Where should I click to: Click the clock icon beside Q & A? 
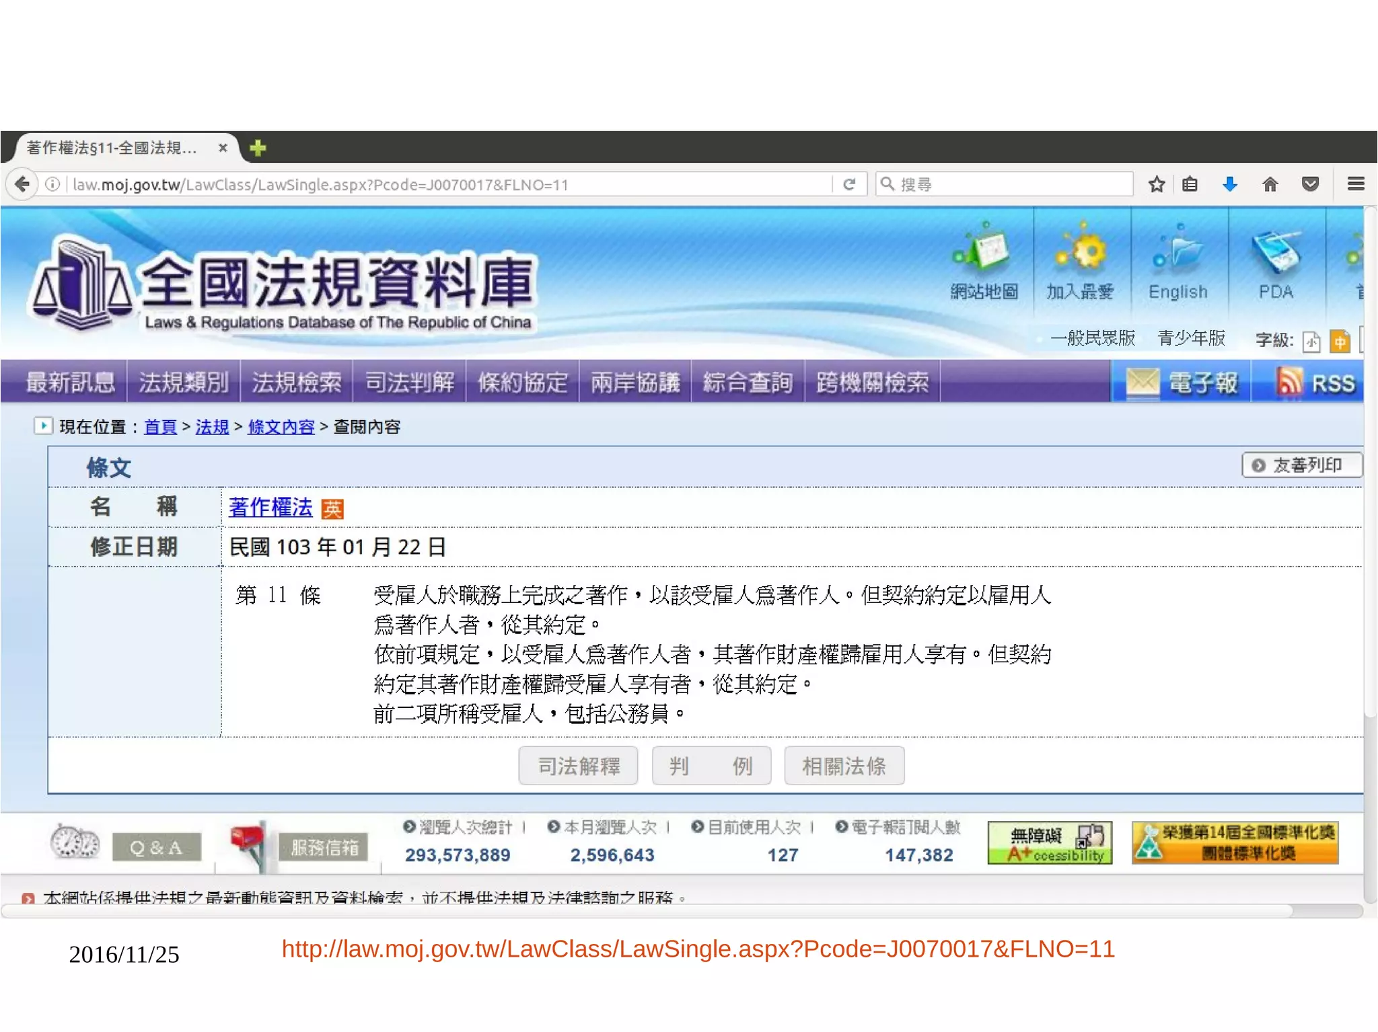75,842
